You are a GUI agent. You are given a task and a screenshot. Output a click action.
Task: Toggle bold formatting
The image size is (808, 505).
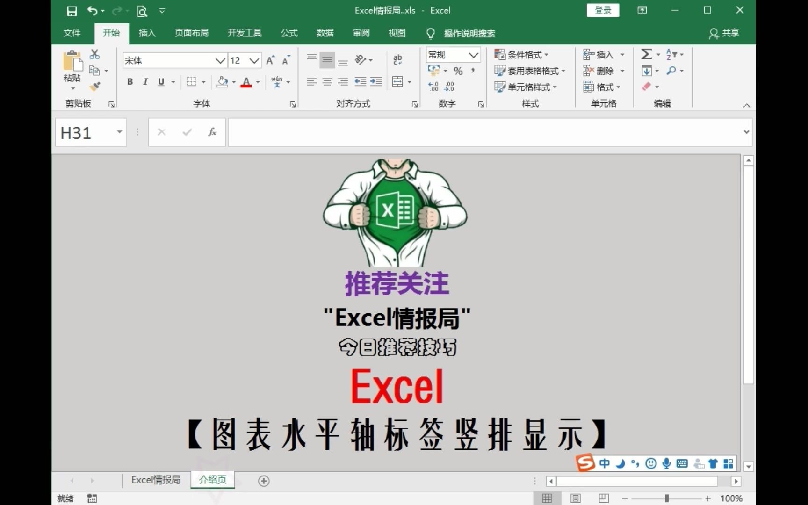(130, 82)
